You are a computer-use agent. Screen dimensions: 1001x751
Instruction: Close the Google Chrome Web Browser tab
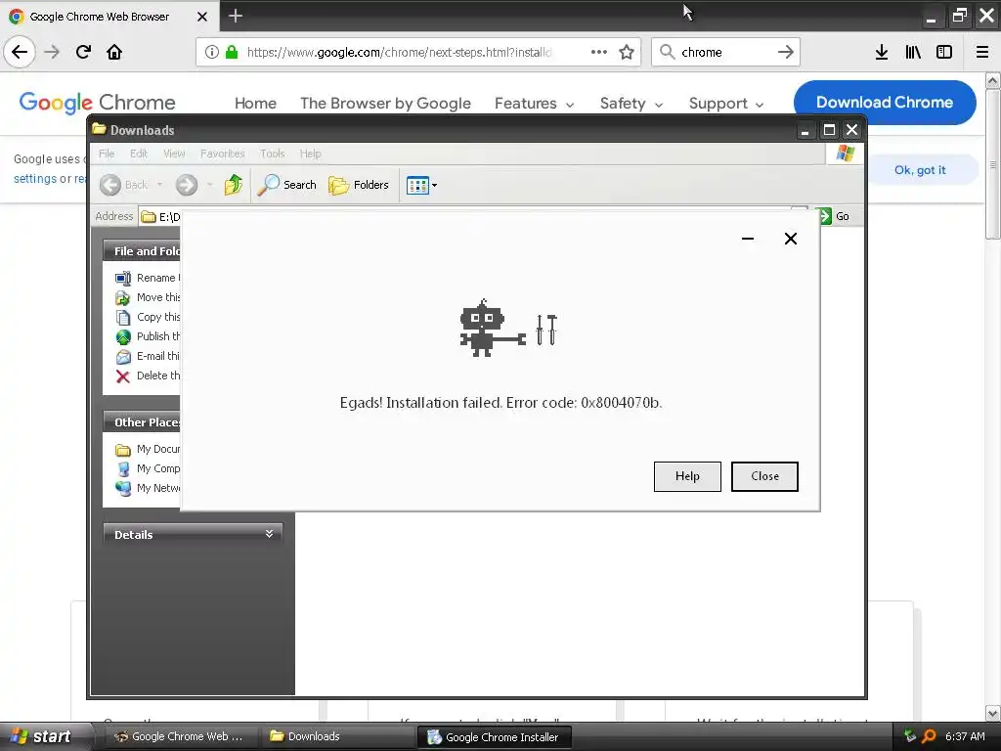click(202, 17)
